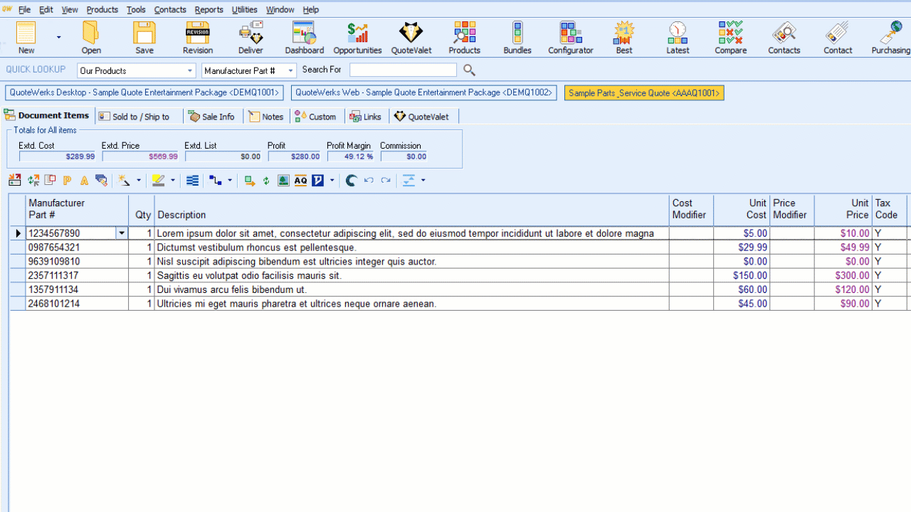Open the Sample Parts Service Quote AAAQ1001 document
Screen dimensions: 911x512
tap(644, 92)
